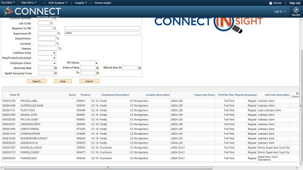Select row FALLON,JOSEF
The image size is (303, 170).
(x=151, y=119)
